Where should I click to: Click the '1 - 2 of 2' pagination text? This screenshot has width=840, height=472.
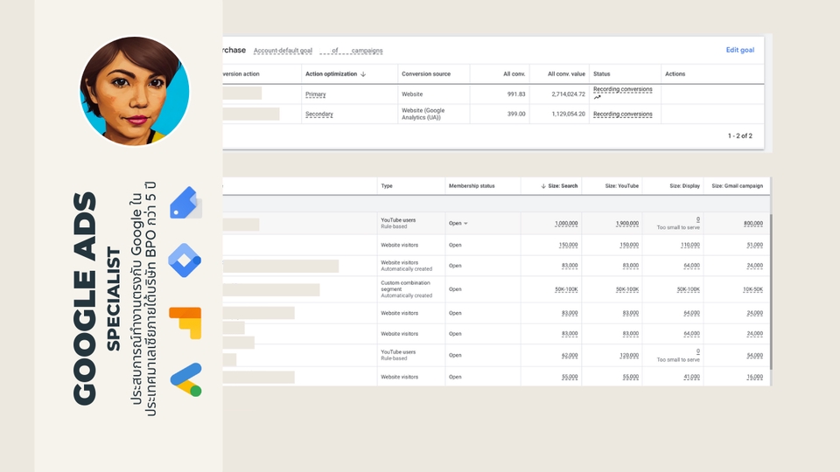point(740,136)
